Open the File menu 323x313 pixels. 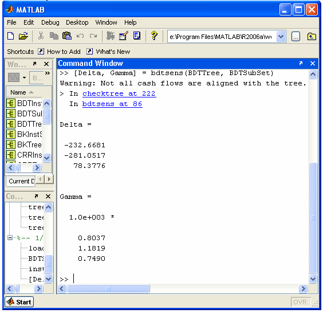pos(11,22)
